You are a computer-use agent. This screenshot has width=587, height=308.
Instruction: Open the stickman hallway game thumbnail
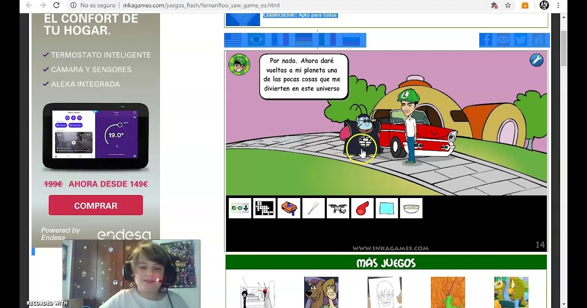[x=258, y=292]
